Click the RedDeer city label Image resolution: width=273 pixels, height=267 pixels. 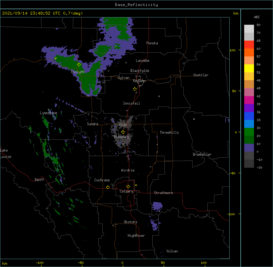pos(139,81)
